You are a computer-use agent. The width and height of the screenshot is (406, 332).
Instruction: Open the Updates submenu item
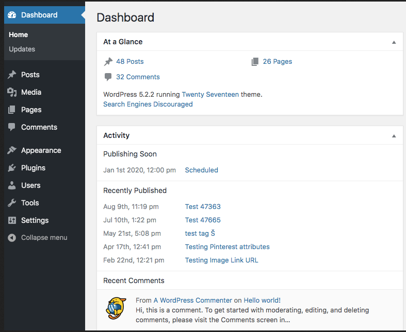pos(22,49)
